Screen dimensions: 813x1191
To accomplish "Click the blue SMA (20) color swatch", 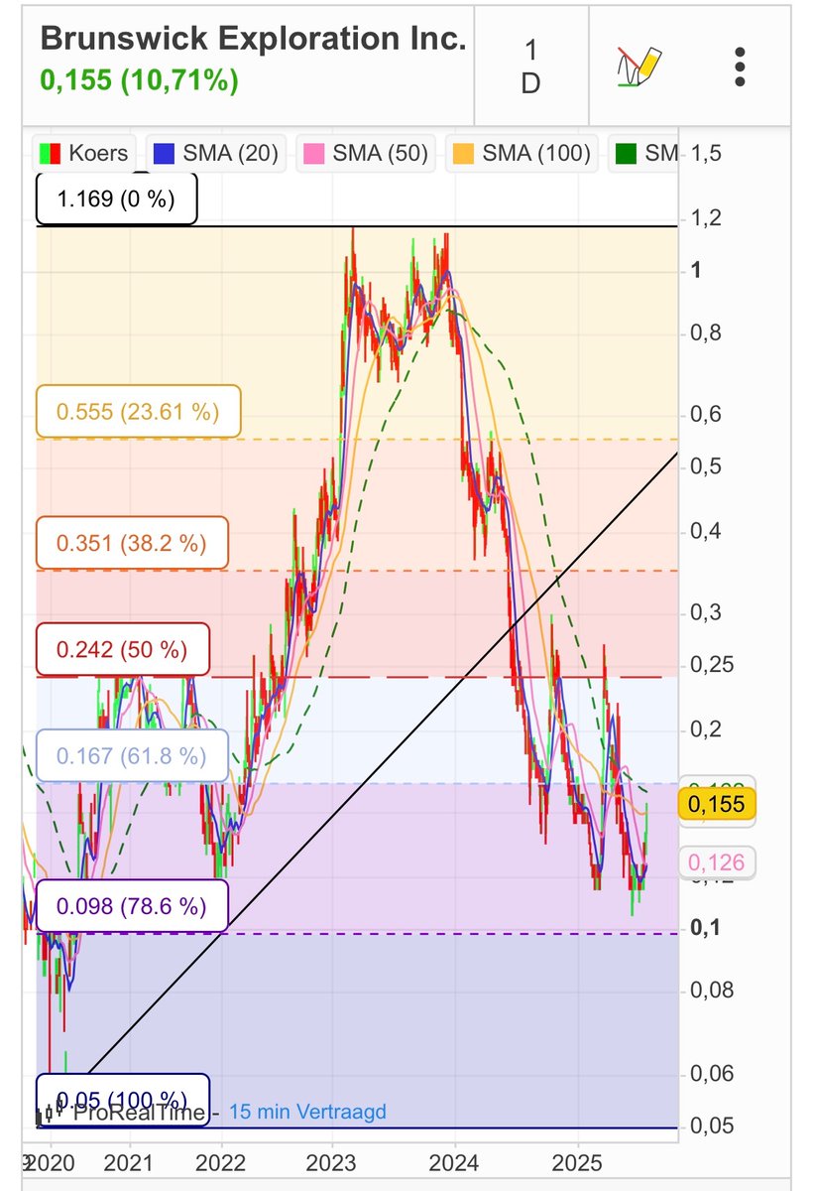I will tap(164, 153).
